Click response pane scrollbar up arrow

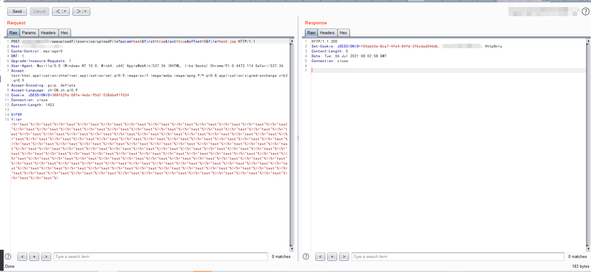tap(588, 41)
